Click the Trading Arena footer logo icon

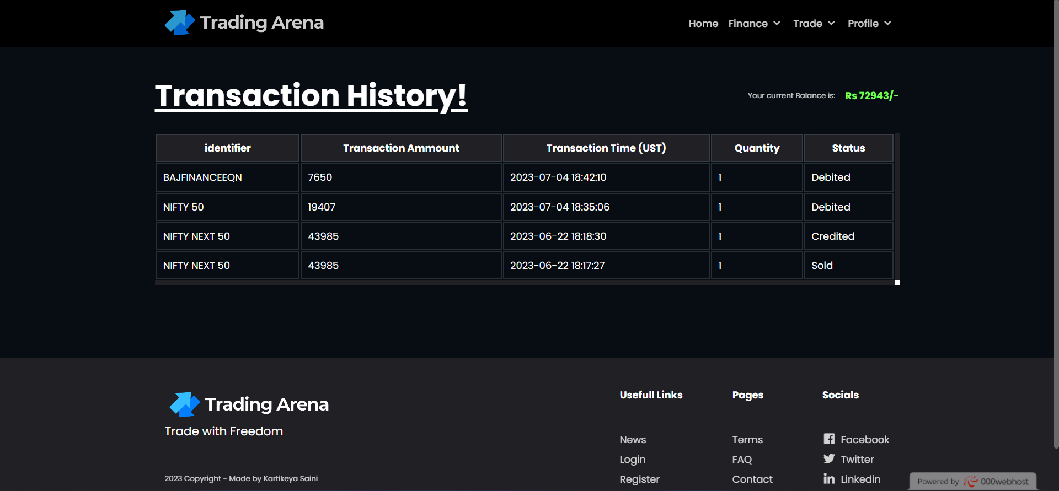[185, 404]
